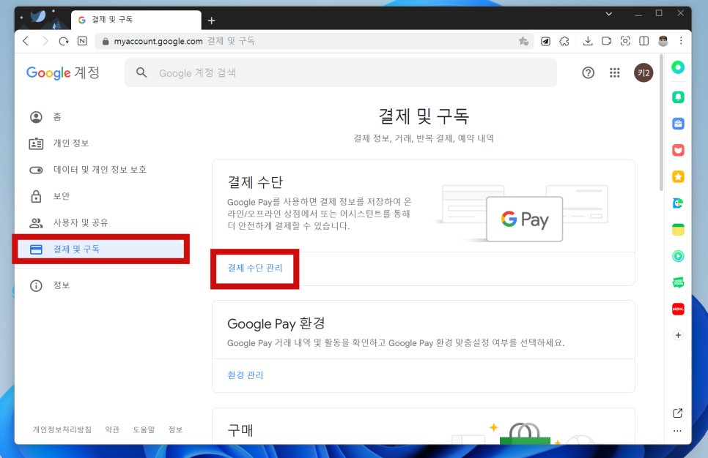708x458 pixels.
Task: Click the 결제 수단 관리 link
Action: 254,269
